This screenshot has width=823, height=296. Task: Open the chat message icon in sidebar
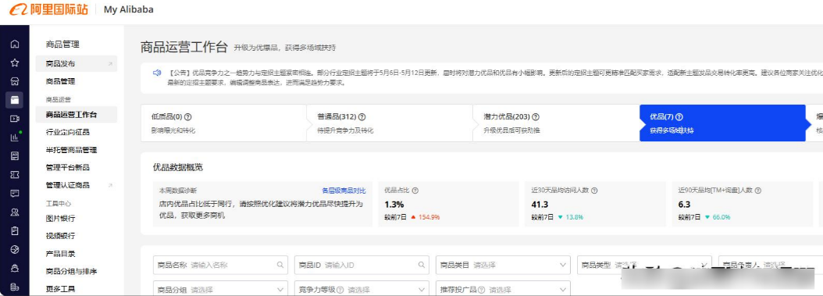[15, 193]
